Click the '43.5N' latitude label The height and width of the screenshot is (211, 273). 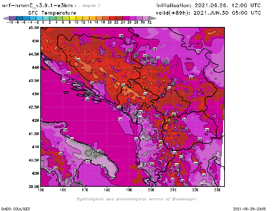[x=33, y=81]
